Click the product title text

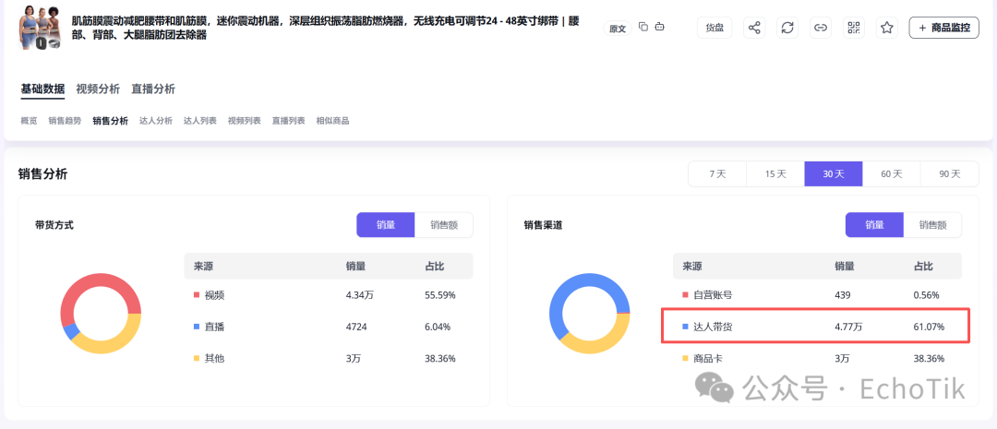[326, 28]
